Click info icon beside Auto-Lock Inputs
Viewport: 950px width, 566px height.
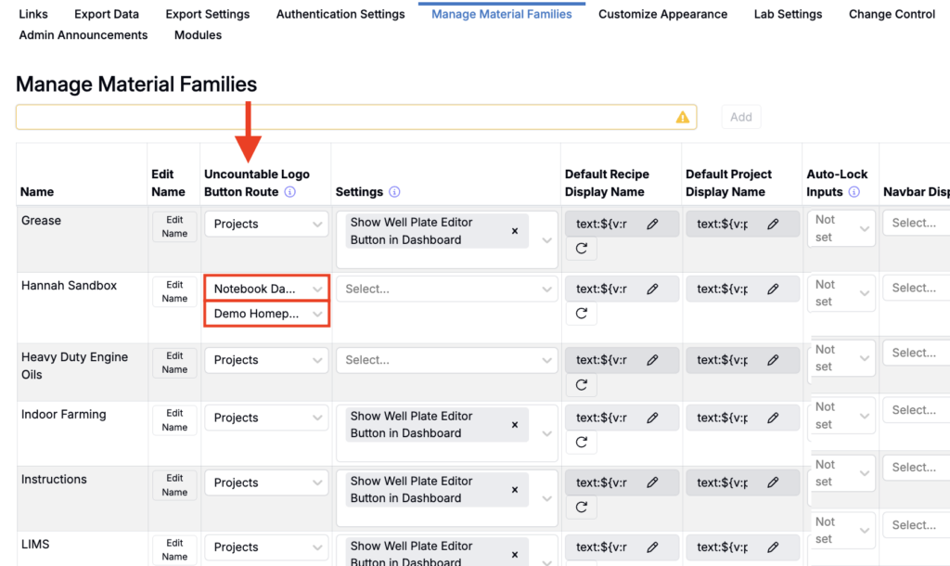click(854, 192)
